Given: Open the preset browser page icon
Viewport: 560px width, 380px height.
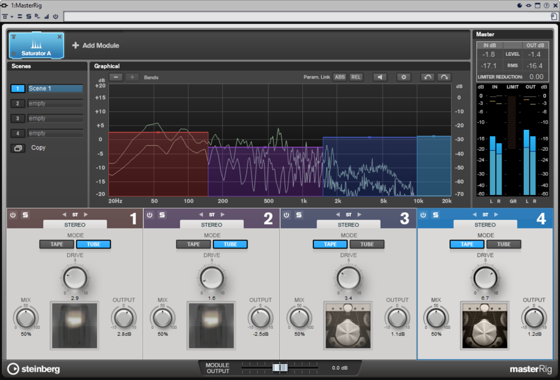Looking at the screenshot, I should [x=554, y=16].
